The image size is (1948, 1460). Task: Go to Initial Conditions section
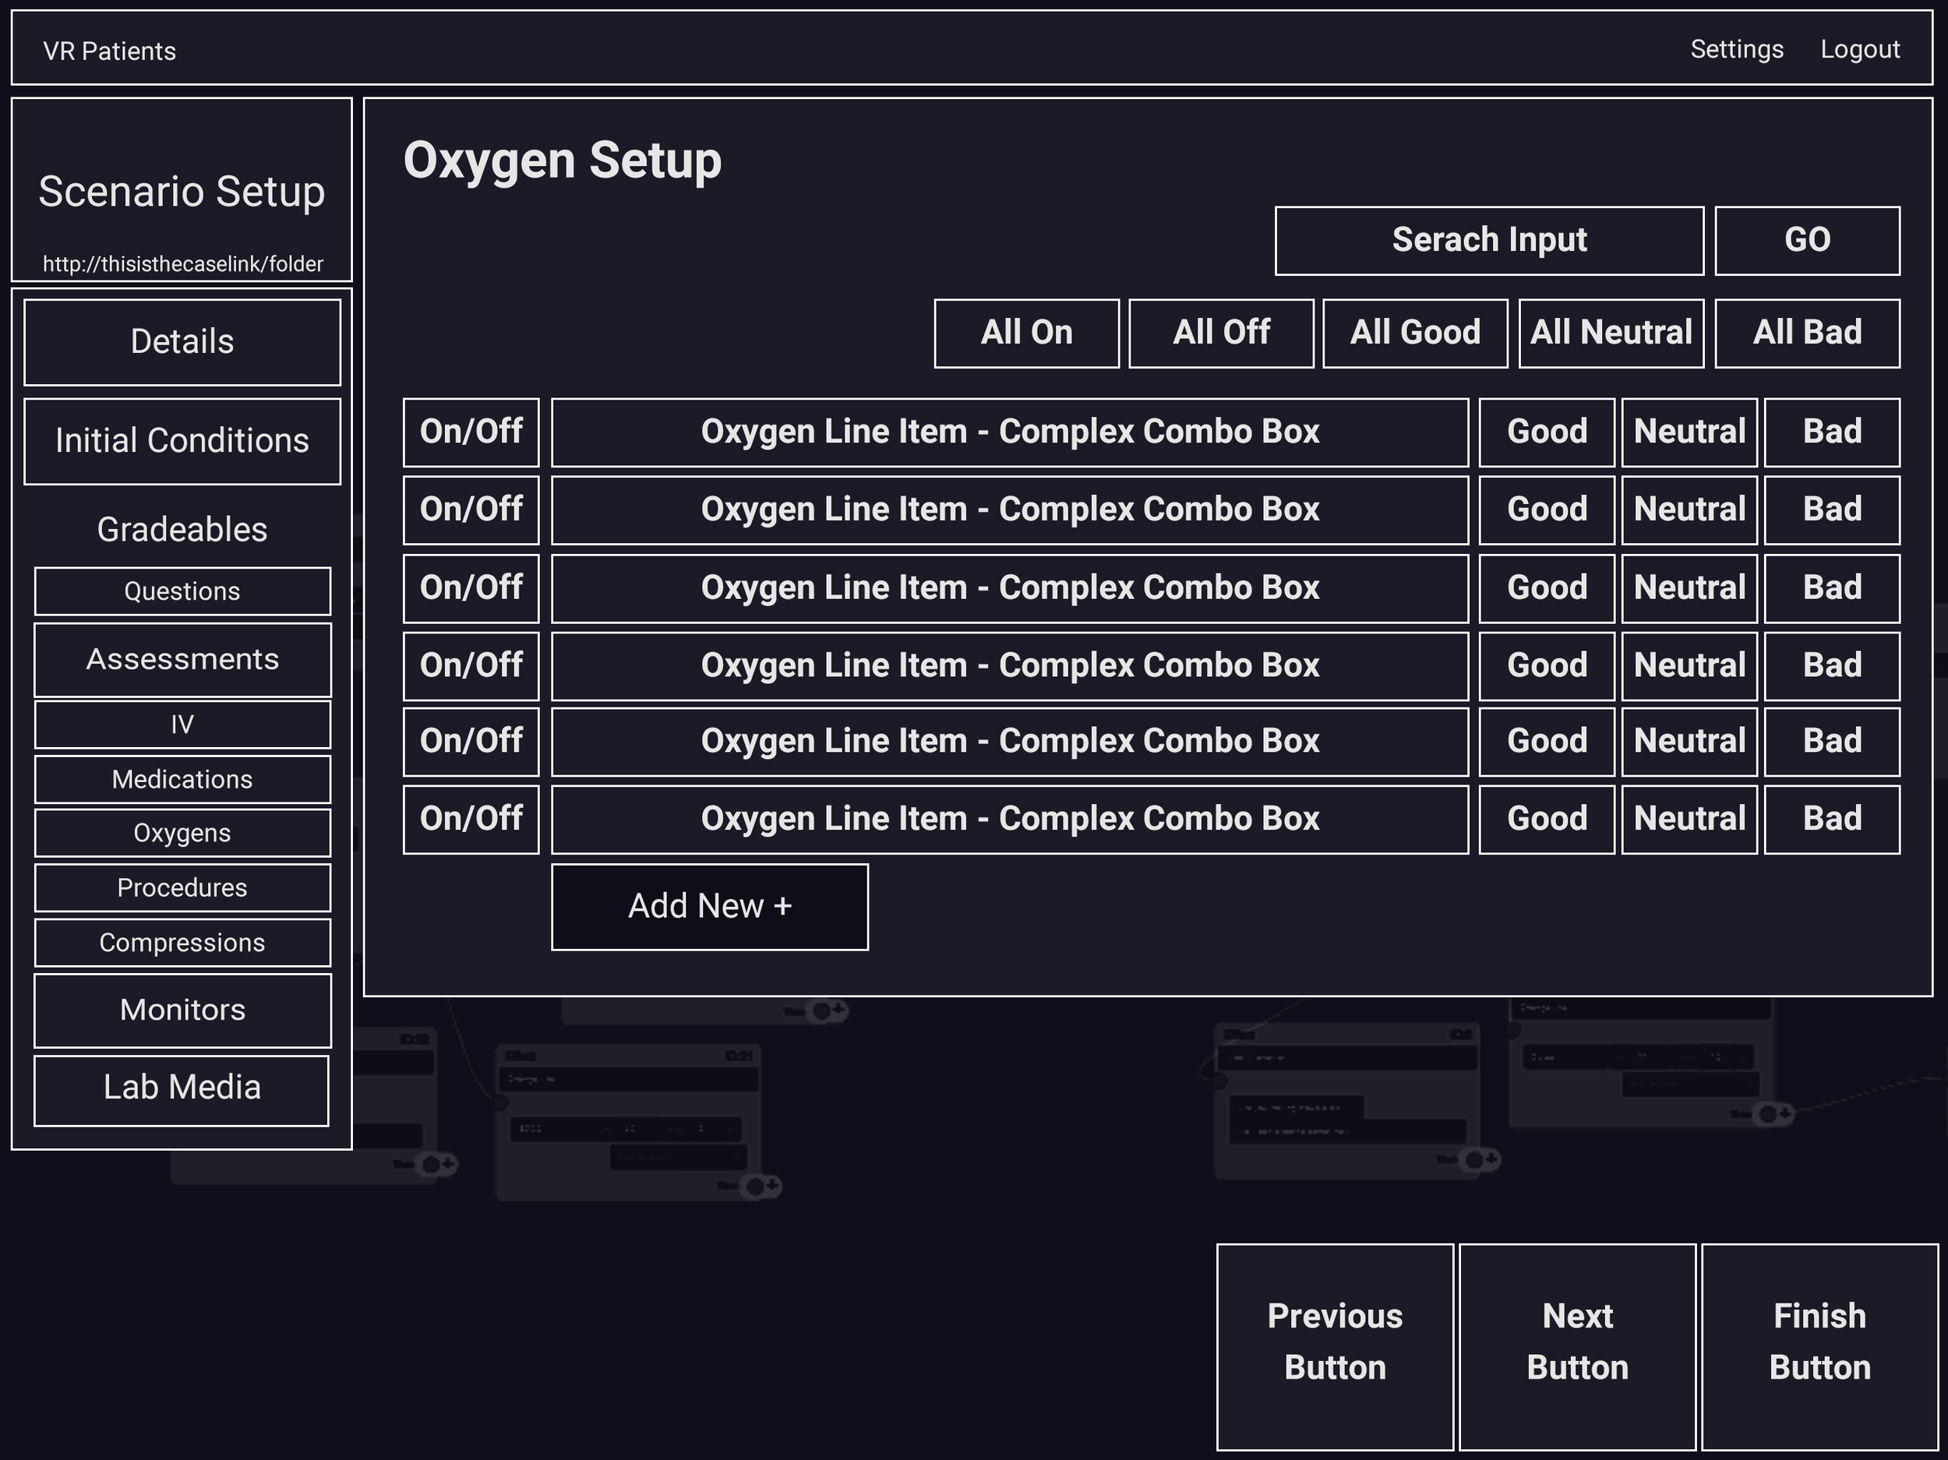pos(182,441)
